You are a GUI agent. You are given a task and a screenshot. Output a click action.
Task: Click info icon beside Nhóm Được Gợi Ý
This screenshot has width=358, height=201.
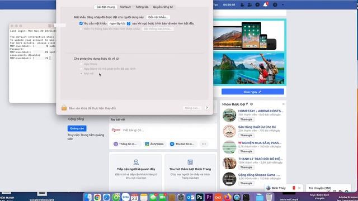tap(251, 104)
